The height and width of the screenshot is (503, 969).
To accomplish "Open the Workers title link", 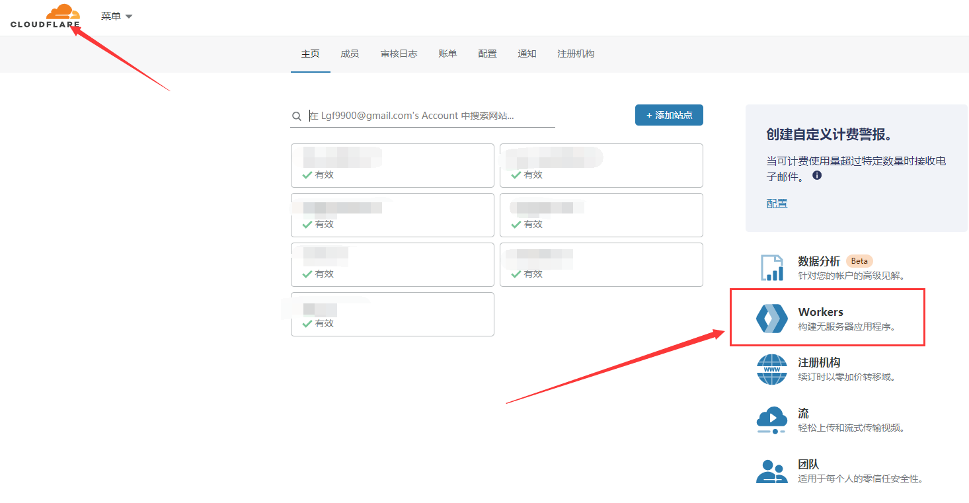I will 820,312.
